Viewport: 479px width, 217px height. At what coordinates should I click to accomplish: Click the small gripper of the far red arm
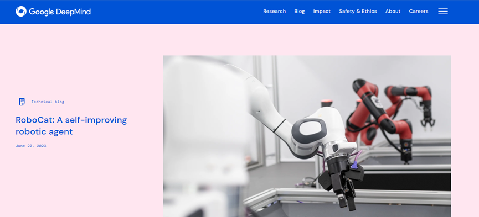pos(428,121)
